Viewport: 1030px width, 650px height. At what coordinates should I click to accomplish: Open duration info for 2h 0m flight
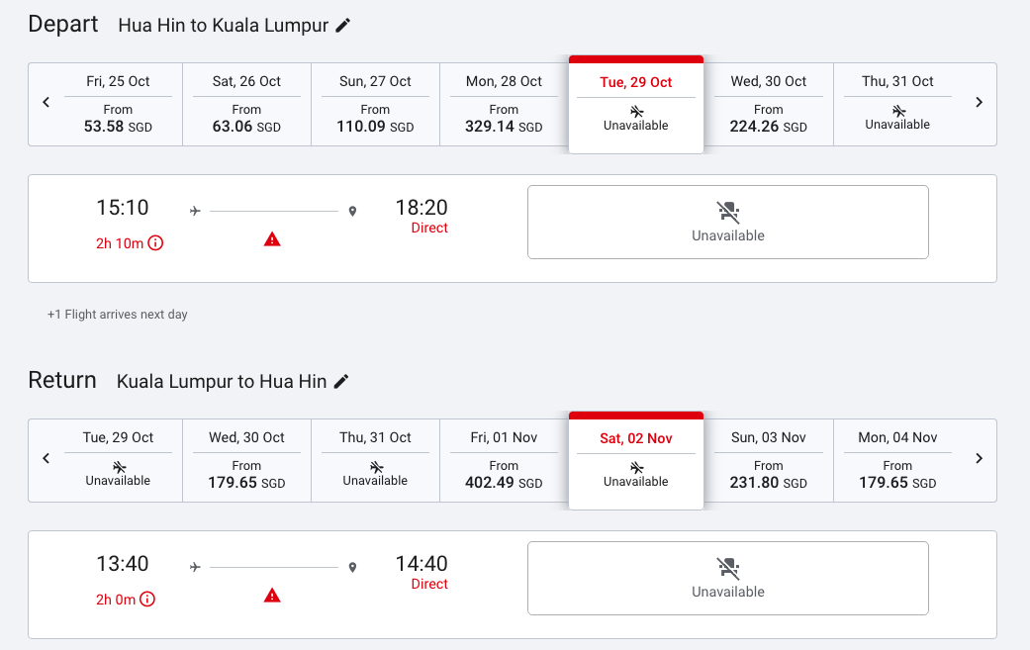147,599
